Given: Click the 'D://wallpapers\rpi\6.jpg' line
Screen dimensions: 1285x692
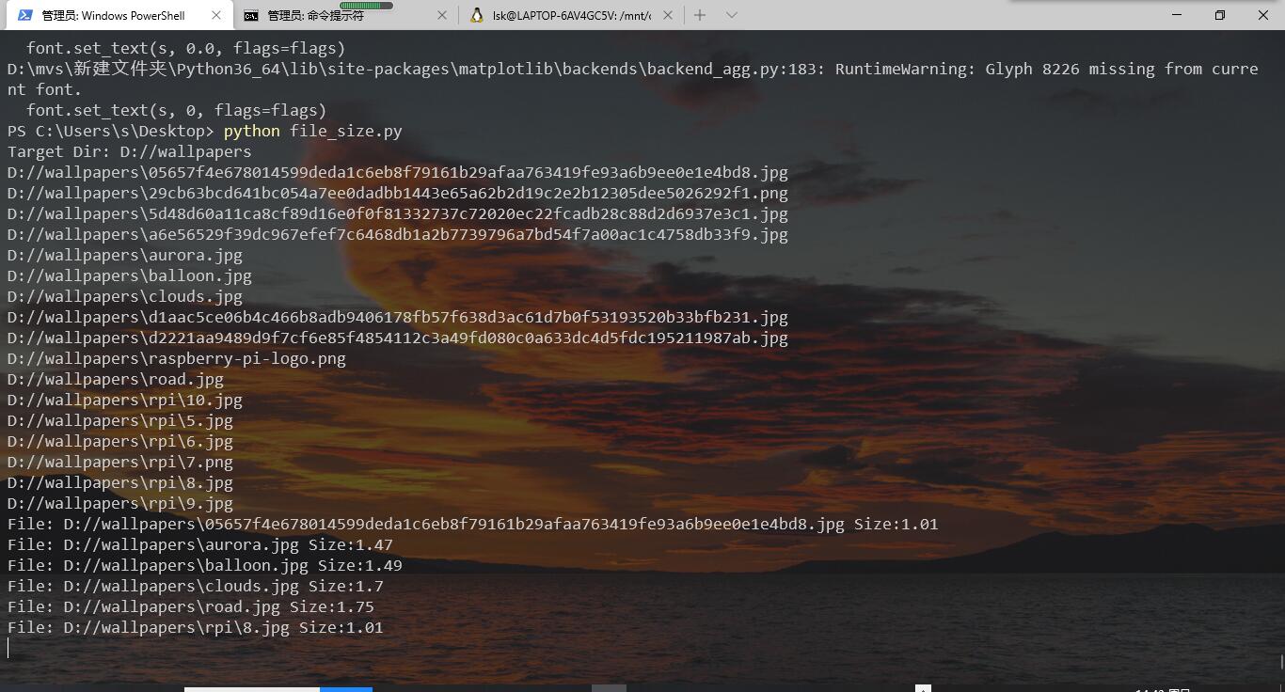Looking at the screenshot, I should [x=120, y=441].
